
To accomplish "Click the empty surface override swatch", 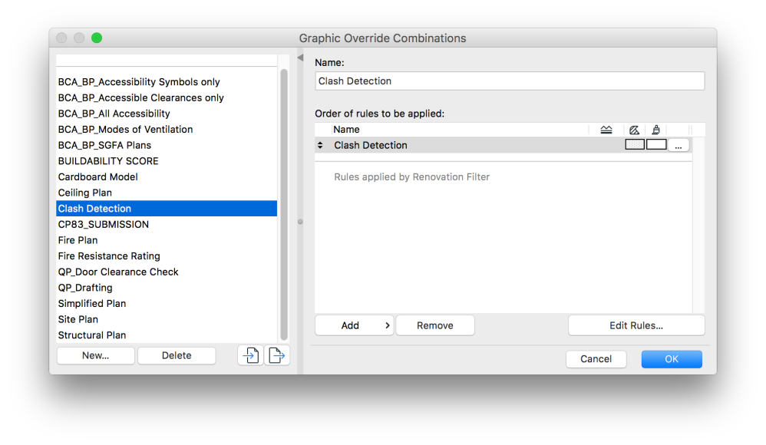I will 656,144.
